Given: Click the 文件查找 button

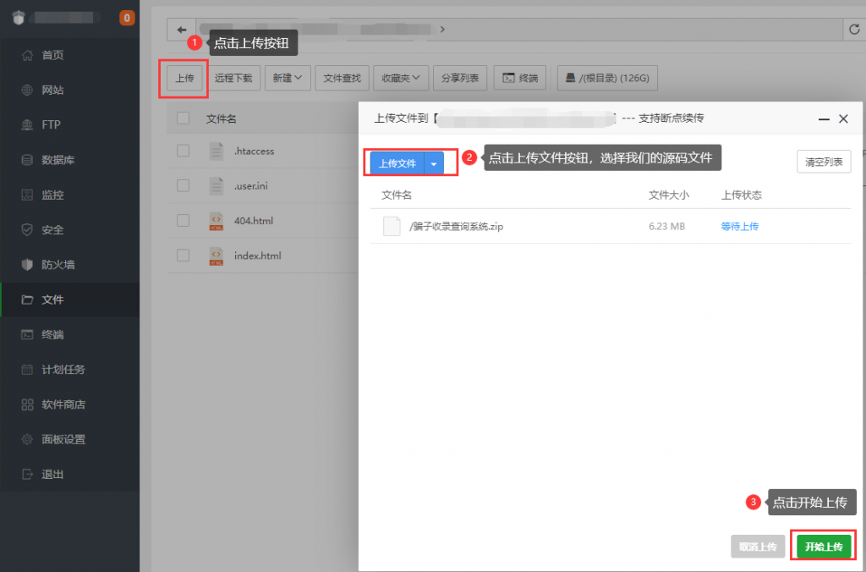Looking at the screenshot, I should tap(342, 78).
